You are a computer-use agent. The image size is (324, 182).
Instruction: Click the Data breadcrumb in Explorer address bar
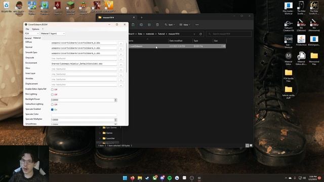click(140, 34)
